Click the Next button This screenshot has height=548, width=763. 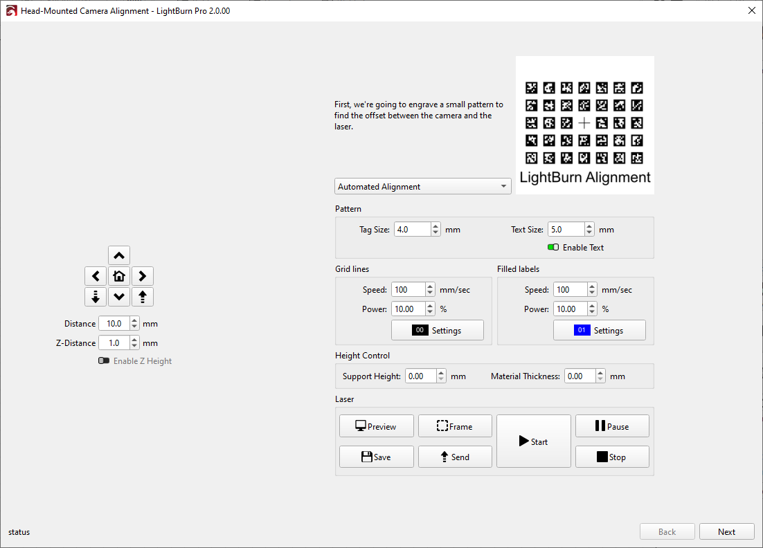726,531
